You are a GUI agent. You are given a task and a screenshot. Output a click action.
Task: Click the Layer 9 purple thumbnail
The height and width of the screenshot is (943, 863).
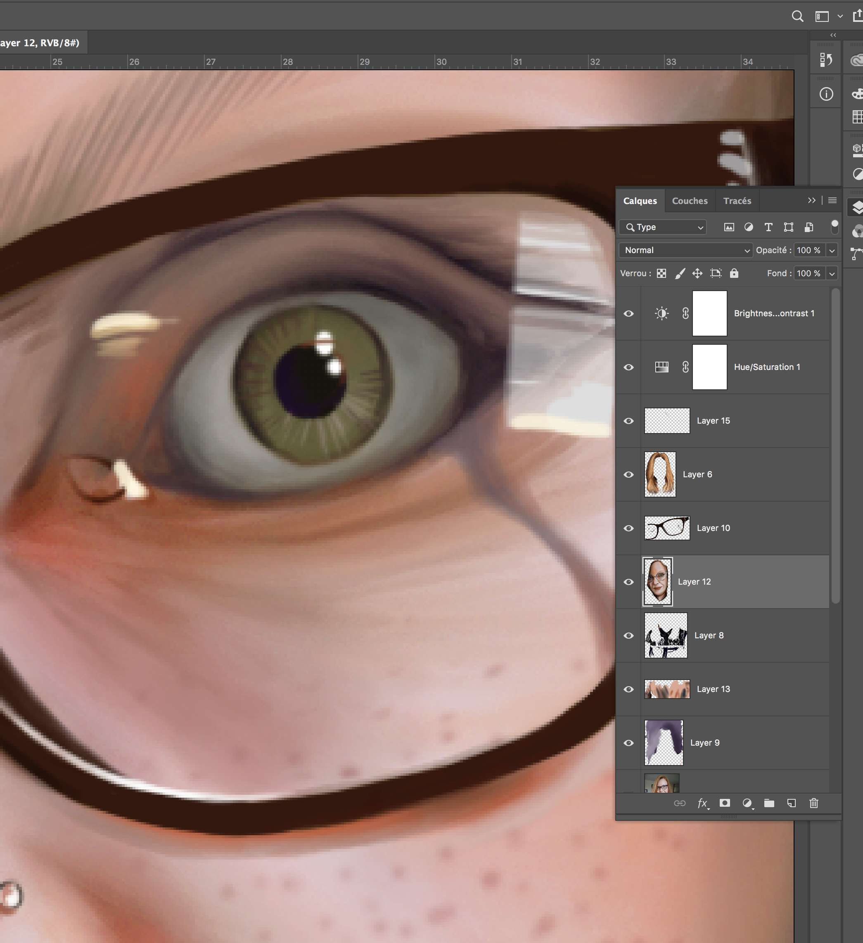pos(663,742)
